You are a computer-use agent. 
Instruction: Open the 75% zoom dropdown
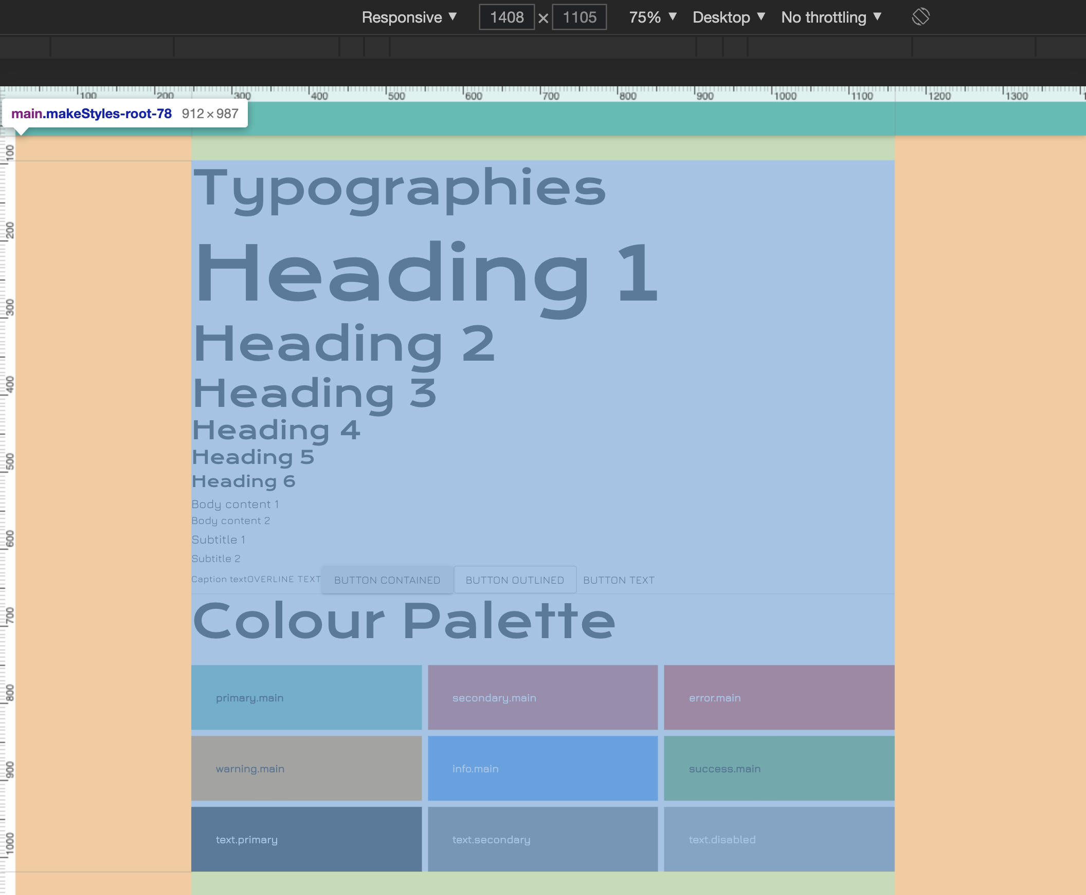652,17
